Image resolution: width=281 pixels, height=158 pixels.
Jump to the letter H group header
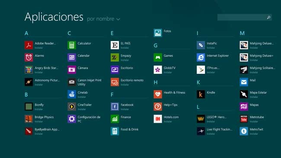tap(156, 82)
